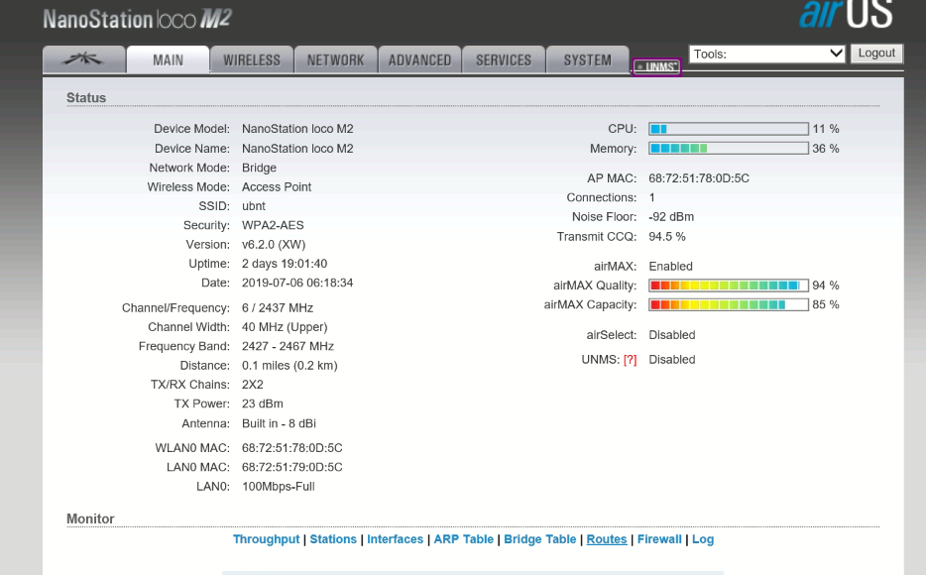Click the Transmit CCQ value 94.5 %
926x575 pixels.
pos(667,237)
